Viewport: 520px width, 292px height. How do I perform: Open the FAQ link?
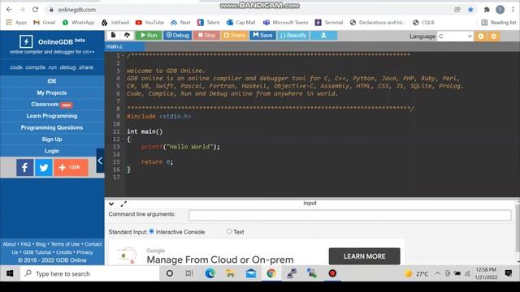25,244
